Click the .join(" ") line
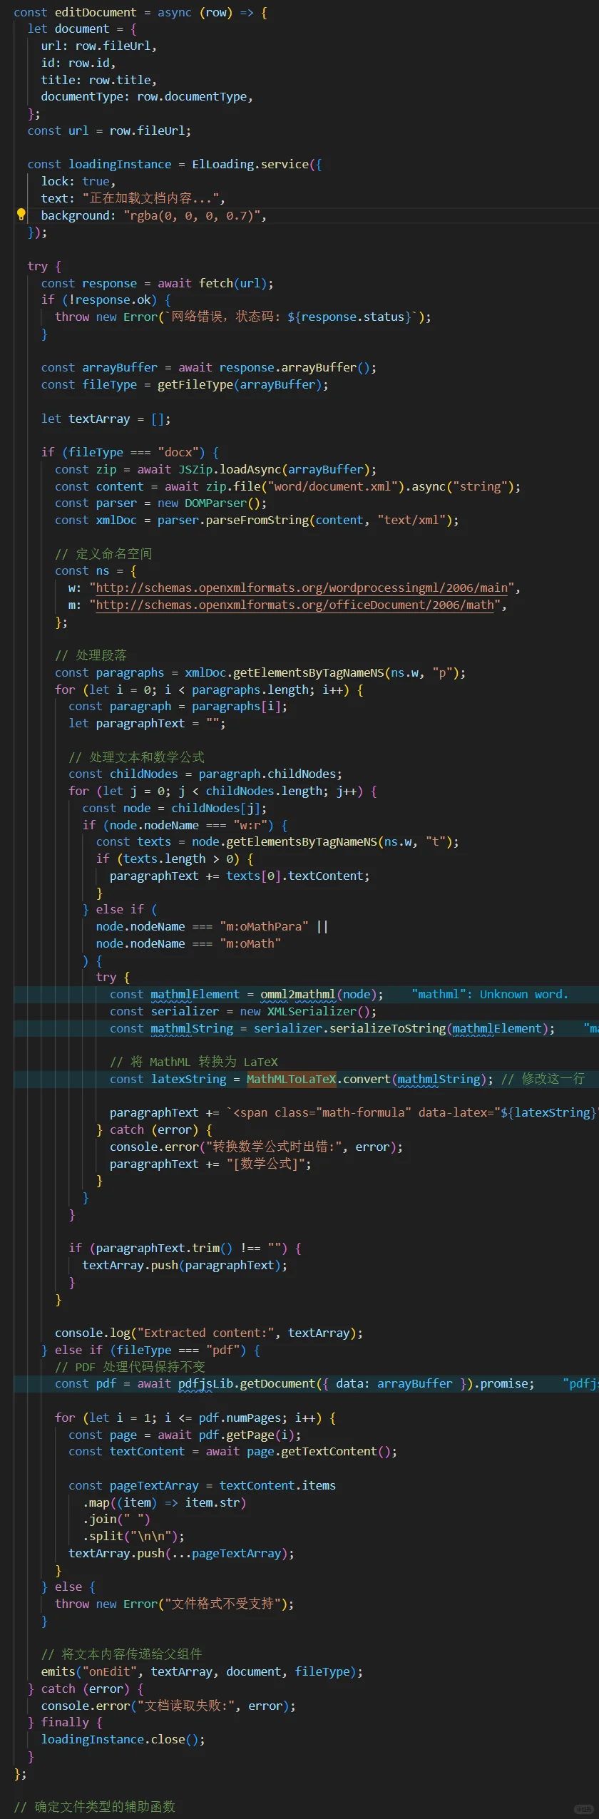The width and height of the screenshot is (599, 1819). (116, 1520)
